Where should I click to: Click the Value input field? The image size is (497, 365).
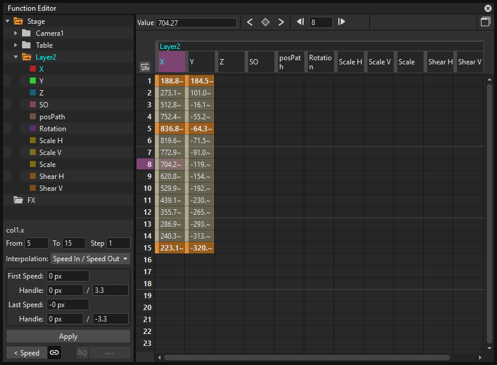click(x=196, y=23)
